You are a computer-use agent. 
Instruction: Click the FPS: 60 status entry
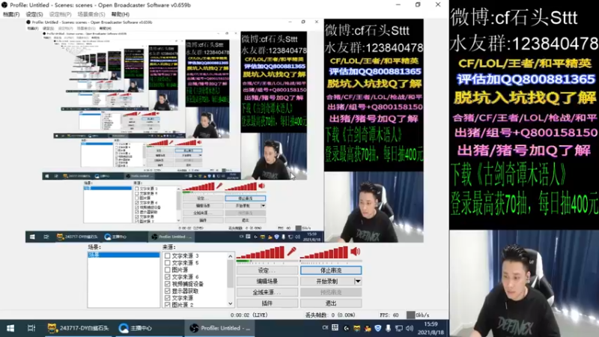tap(389, 315)
